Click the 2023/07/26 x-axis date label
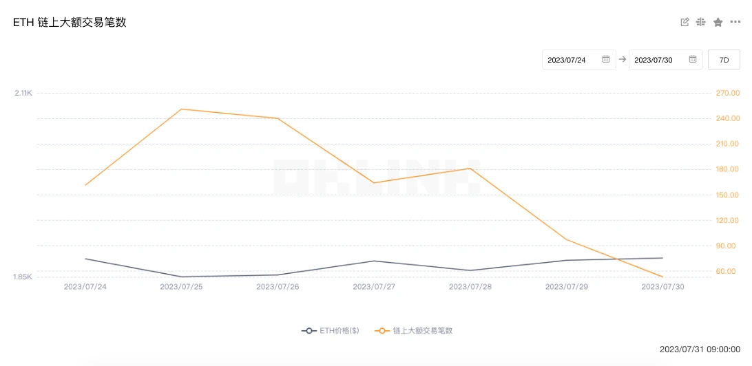This screenshot has width=752, height=366. 278,286
